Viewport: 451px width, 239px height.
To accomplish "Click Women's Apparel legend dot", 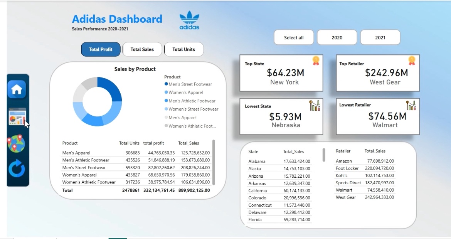I will coord(166,92).
